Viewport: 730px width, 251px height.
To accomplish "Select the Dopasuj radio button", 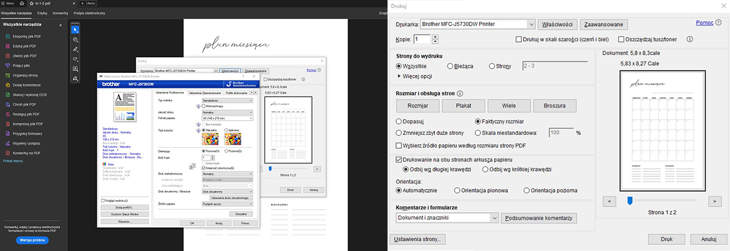I will (400, 121).
